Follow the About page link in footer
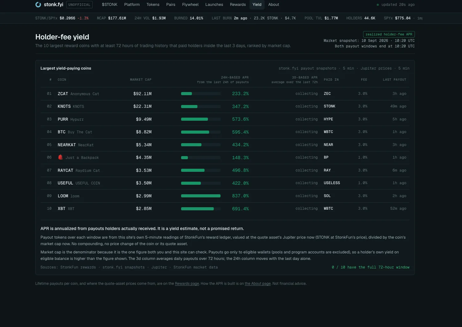 click(257, 284)
